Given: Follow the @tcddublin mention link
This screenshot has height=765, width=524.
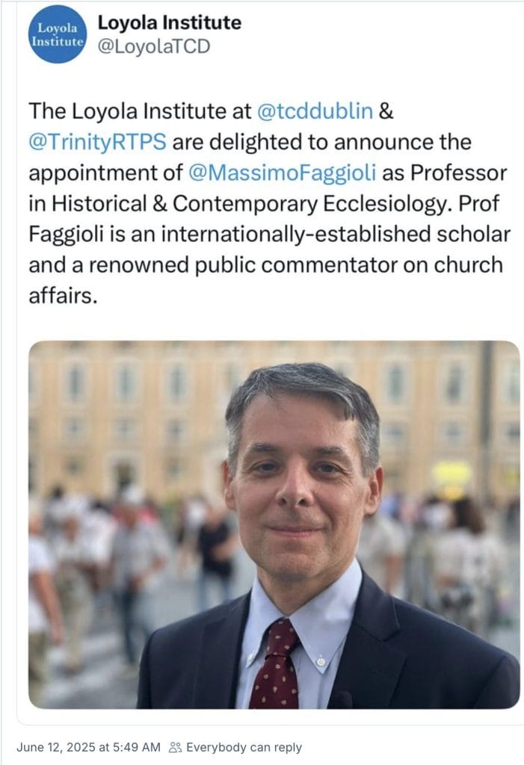Looking at the screenshot, I should click(x=314, y=111).
